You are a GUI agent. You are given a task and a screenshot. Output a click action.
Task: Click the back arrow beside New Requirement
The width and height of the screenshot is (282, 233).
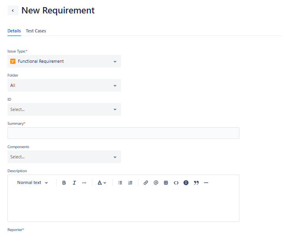(x=13, y=11)
